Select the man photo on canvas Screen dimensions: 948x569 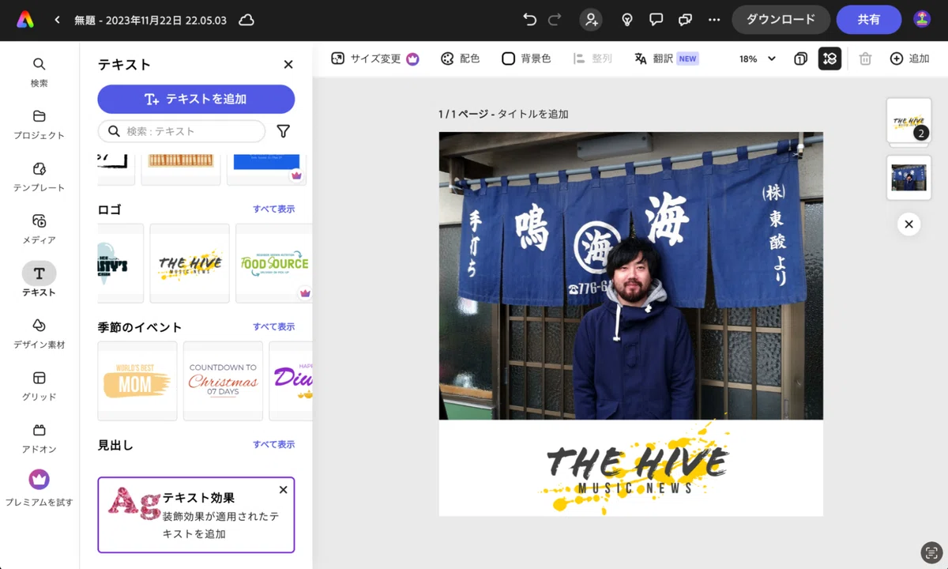[x=630, y=276]
